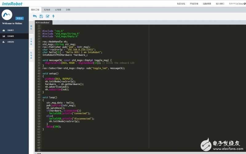Click the Molmc avatar logo in sidebar
The width and height of the screenshot is (246, 154).
pyautogui.click(x=7, y=15)
